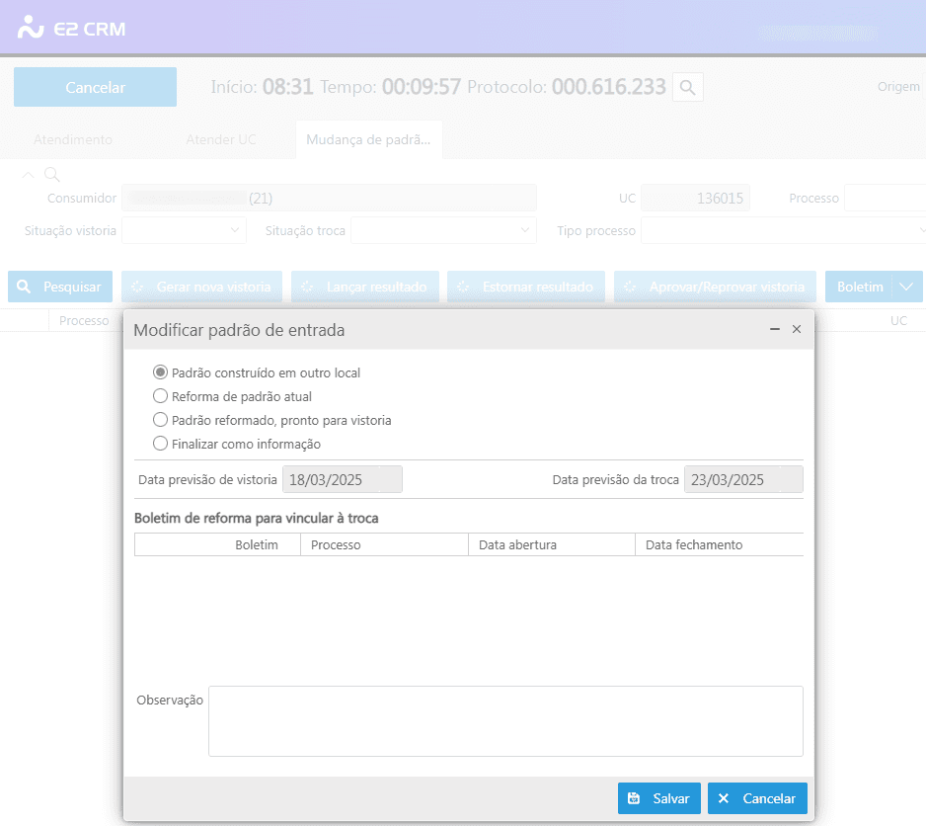Click the small search icon above Consumidor
The height and width of the screenshot is (826, 926).
click(x=52, y=175)
